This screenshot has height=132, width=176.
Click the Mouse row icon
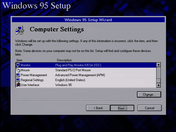(18, 70)
